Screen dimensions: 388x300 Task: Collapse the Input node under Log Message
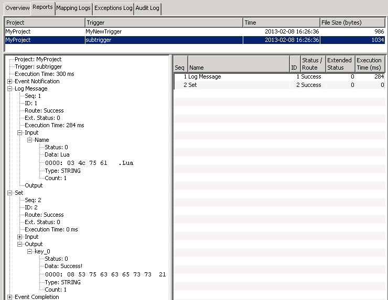(20, 132)
